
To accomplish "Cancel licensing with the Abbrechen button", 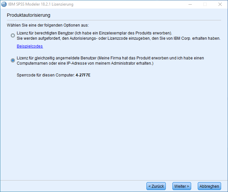I will (x=209, y=186).
